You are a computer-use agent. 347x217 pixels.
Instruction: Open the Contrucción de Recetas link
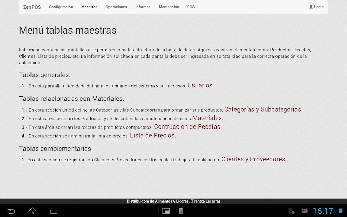click(188, 127)
